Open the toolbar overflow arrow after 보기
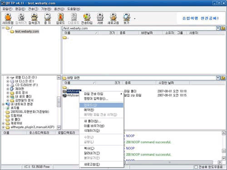 coord(134,19)
